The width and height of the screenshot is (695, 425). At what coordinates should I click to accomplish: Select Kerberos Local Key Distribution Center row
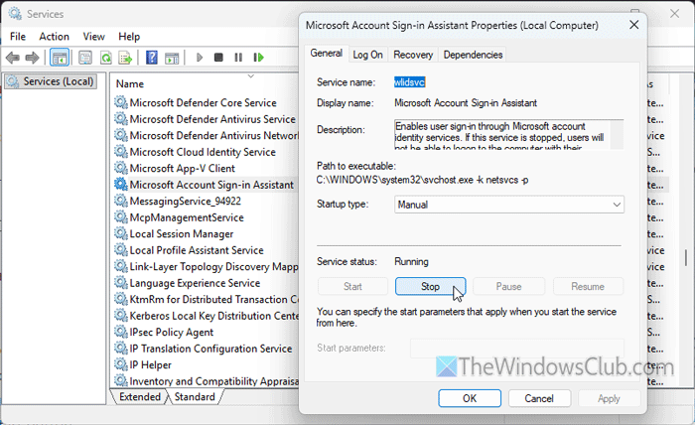(x=214, y=316)
